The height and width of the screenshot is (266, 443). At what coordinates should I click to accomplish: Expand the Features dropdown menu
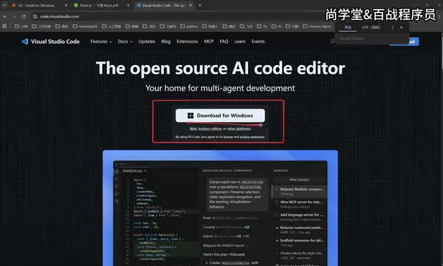pyautogui.click(x=101, y=41)
